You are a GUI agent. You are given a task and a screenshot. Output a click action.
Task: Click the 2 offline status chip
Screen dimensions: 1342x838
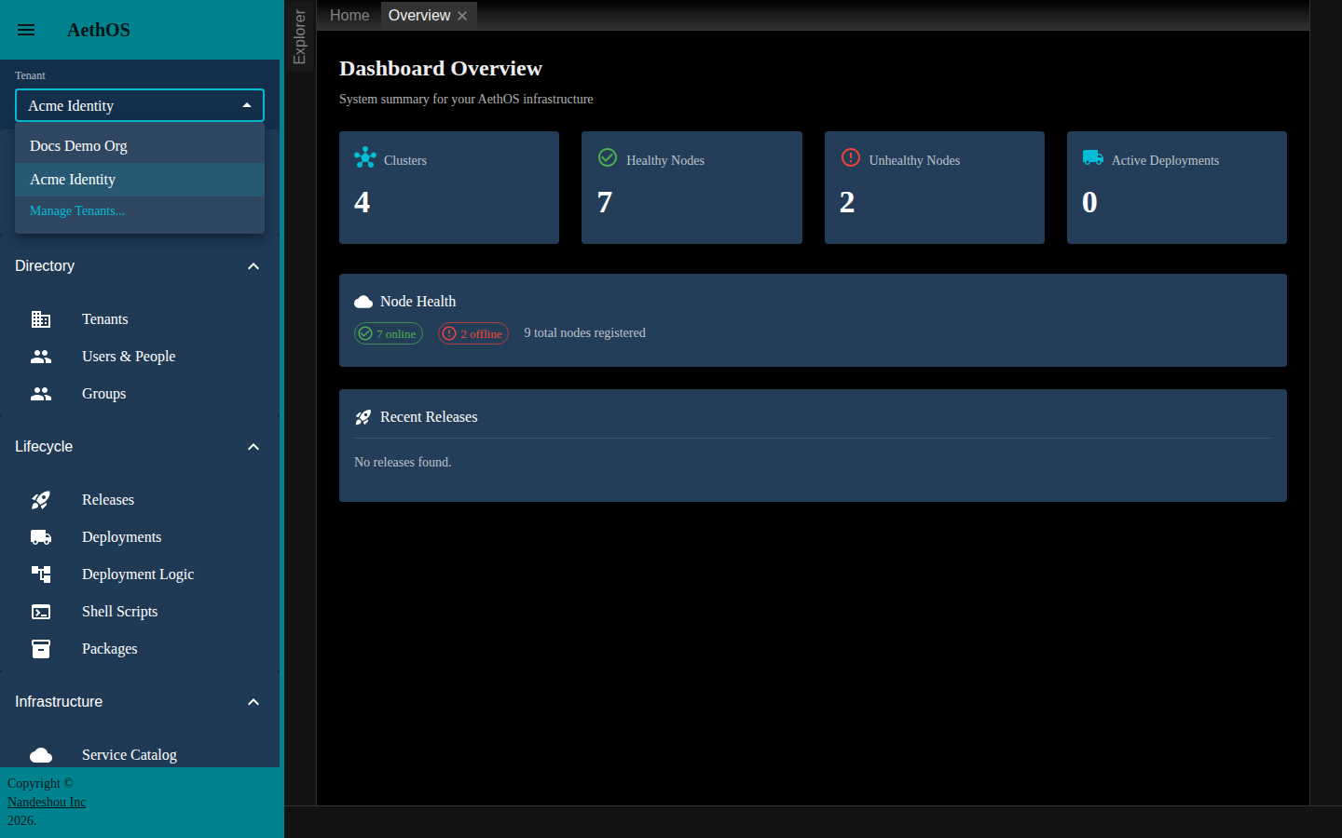coord(473,333)
